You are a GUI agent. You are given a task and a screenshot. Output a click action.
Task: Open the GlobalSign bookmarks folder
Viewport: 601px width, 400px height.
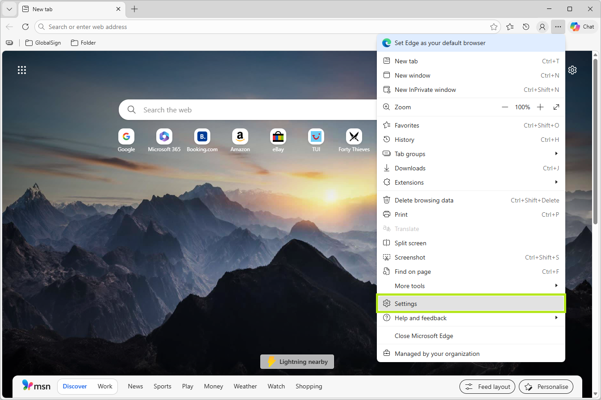click(43, 43)
